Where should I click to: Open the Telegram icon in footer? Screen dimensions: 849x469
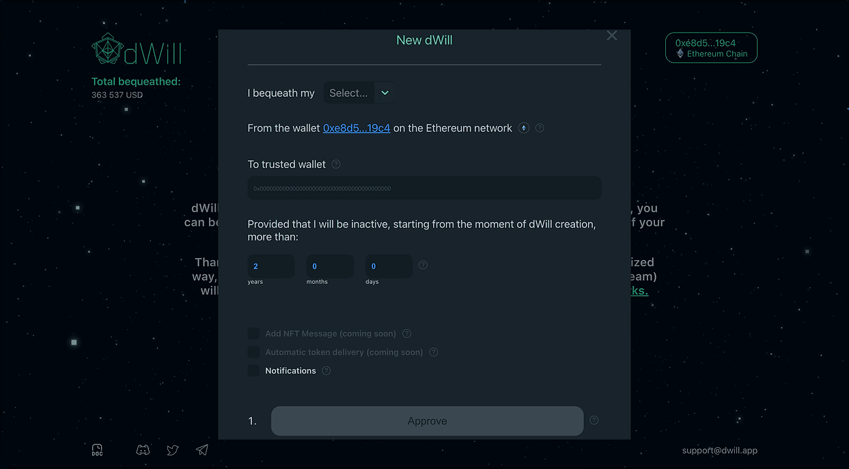click(202, 450)
